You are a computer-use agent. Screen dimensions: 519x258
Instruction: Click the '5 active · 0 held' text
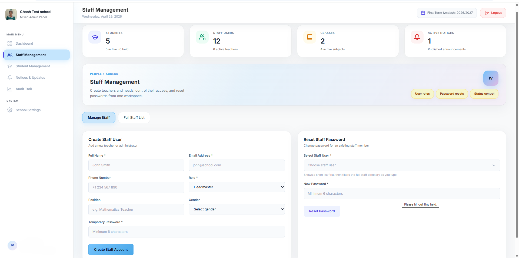tap(117, 49)
